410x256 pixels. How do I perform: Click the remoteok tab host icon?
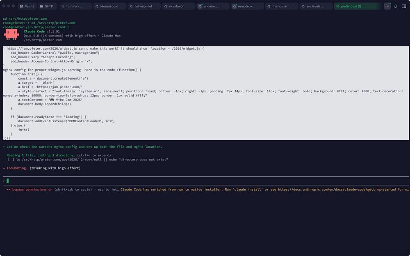235,6
